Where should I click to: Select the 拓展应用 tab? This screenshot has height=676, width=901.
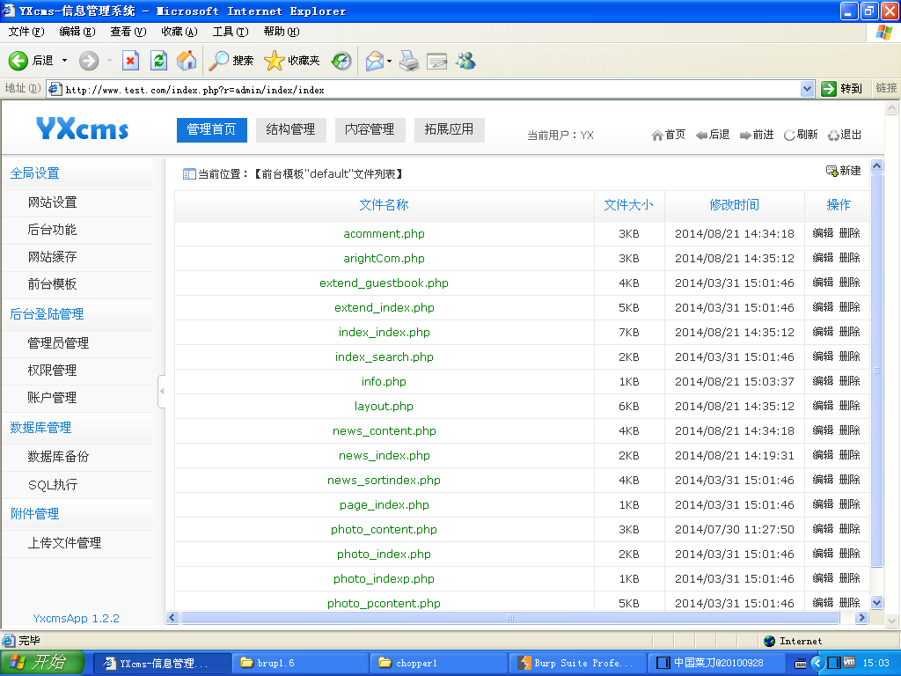[x=450, y=130]
